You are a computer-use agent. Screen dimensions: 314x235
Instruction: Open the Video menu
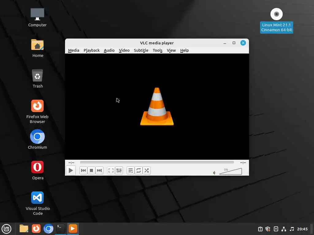coord(124,50)
